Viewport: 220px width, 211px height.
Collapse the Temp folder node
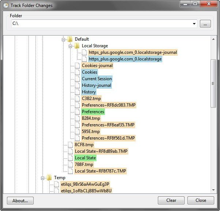pyautogui.click(x=42, y=178)
